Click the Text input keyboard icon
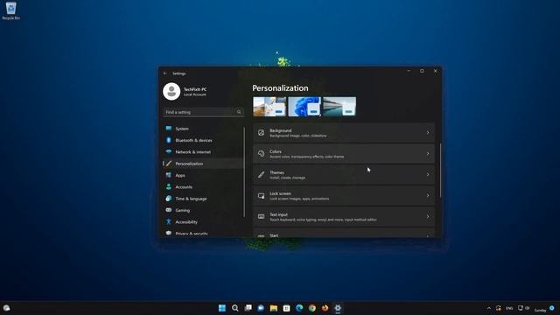Screen dimensions: 560x315 [261, 216]
